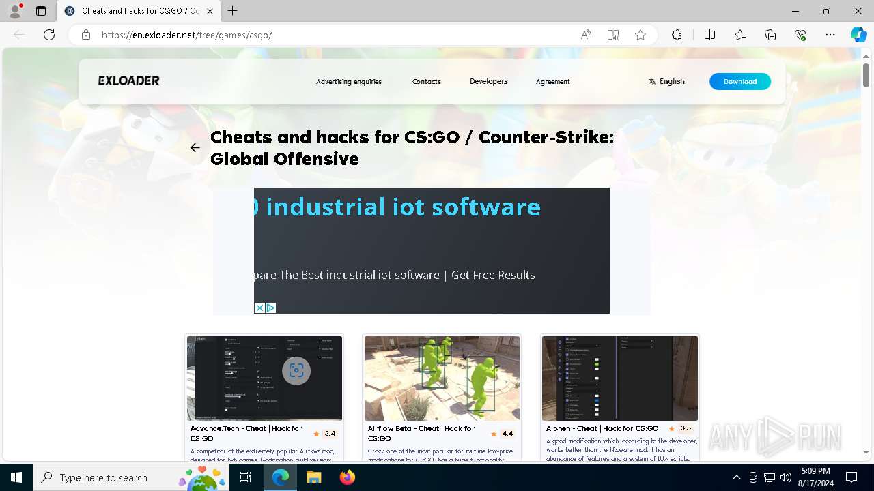Open the Windows Start menu
Screen dimensions: 874x491
pos(16,477)
